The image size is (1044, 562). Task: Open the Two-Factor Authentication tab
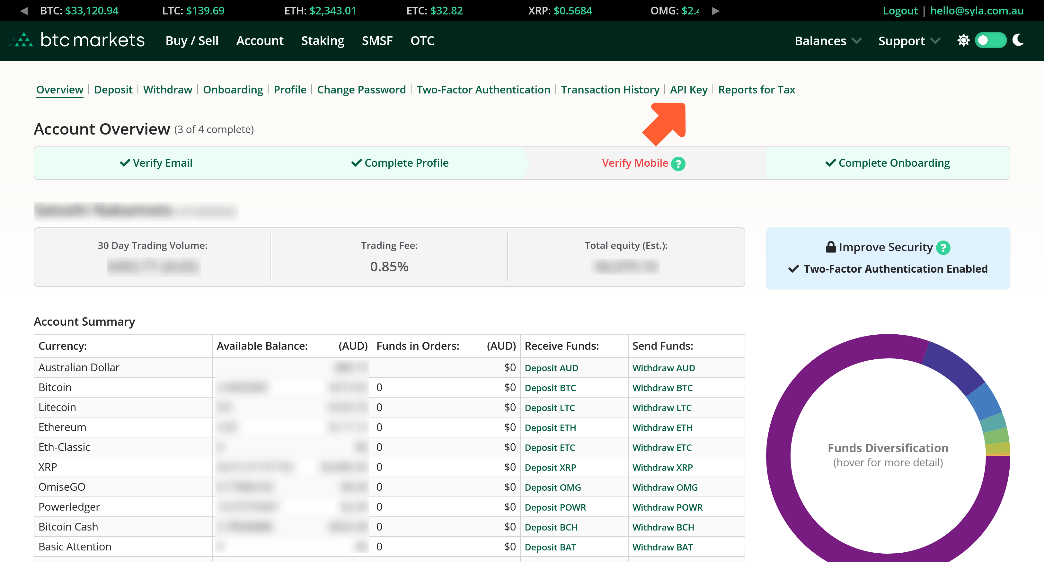(x=483, y=90)
